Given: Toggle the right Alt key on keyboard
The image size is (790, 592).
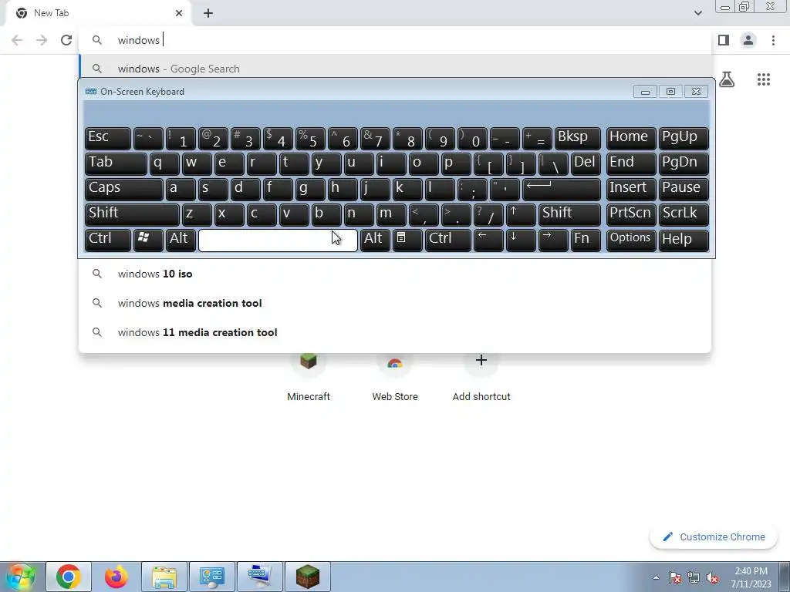Looking at the screenshot, I should (x=375, y=240).
